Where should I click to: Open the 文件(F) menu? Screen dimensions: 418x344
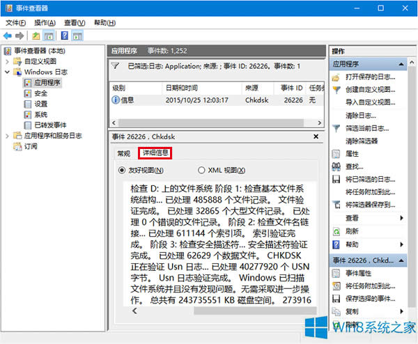(16, 23)
